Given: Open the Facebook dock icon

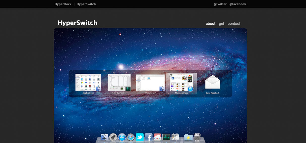Looking at the screenshot, I should (149, 137).
